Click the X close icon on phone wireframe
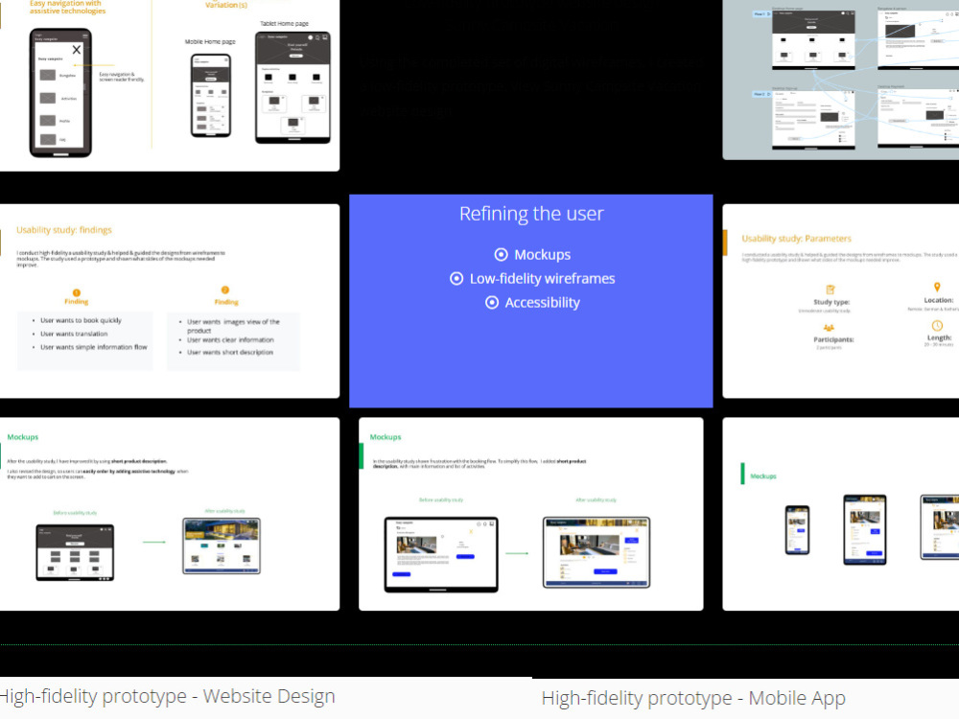Screen dimensions: 959x719 [x=77, y=50]
